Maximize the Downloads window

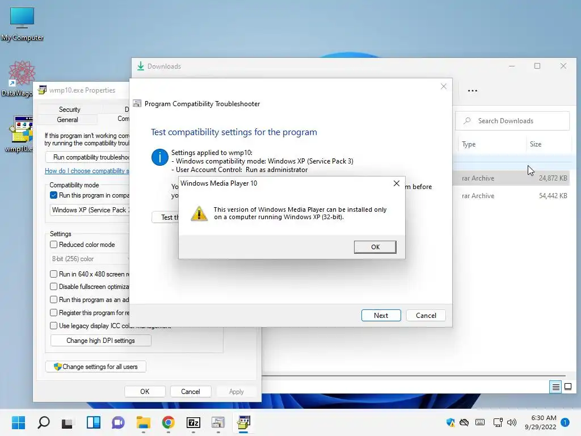(537, 66)
